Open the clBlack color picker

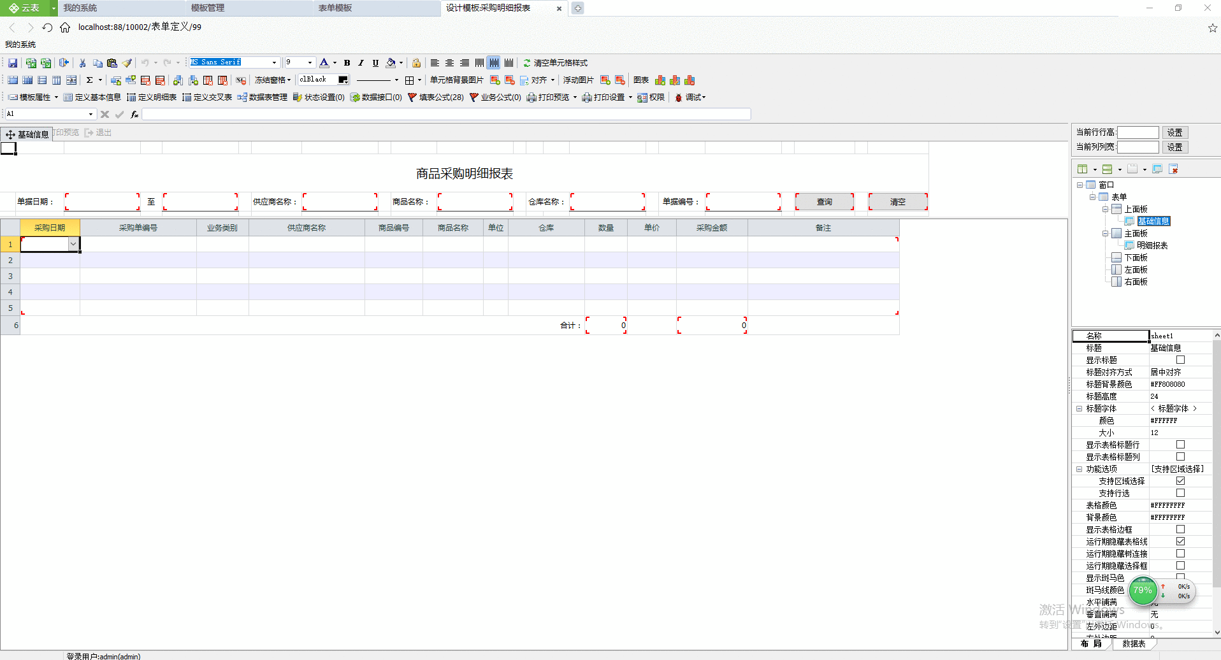pyautogui.click(x=343, y=80)
